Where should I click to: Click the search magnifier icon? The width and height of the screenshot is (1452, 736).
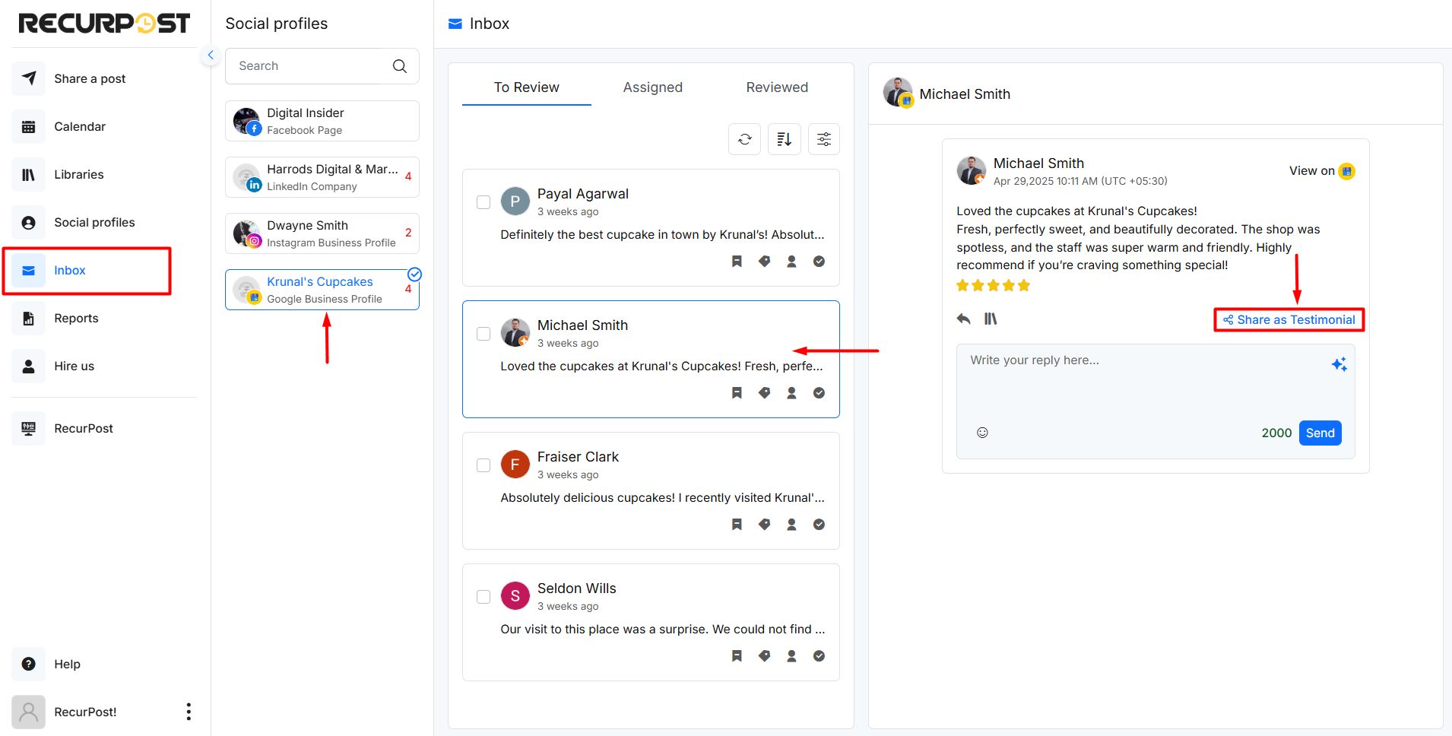point(400,66)
